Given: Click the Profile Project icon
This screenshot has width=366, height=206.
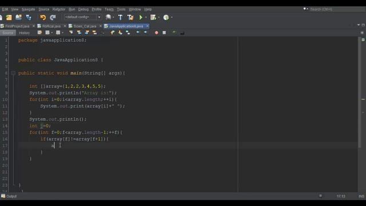Looking at the screenshot, I should [x=166, y=18].
